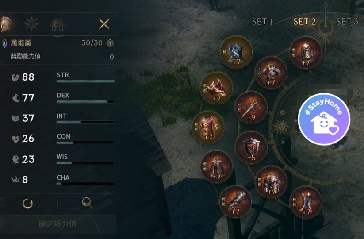
Task: Confirm stats with 確定能力值 button
Action: coord(57,224)
